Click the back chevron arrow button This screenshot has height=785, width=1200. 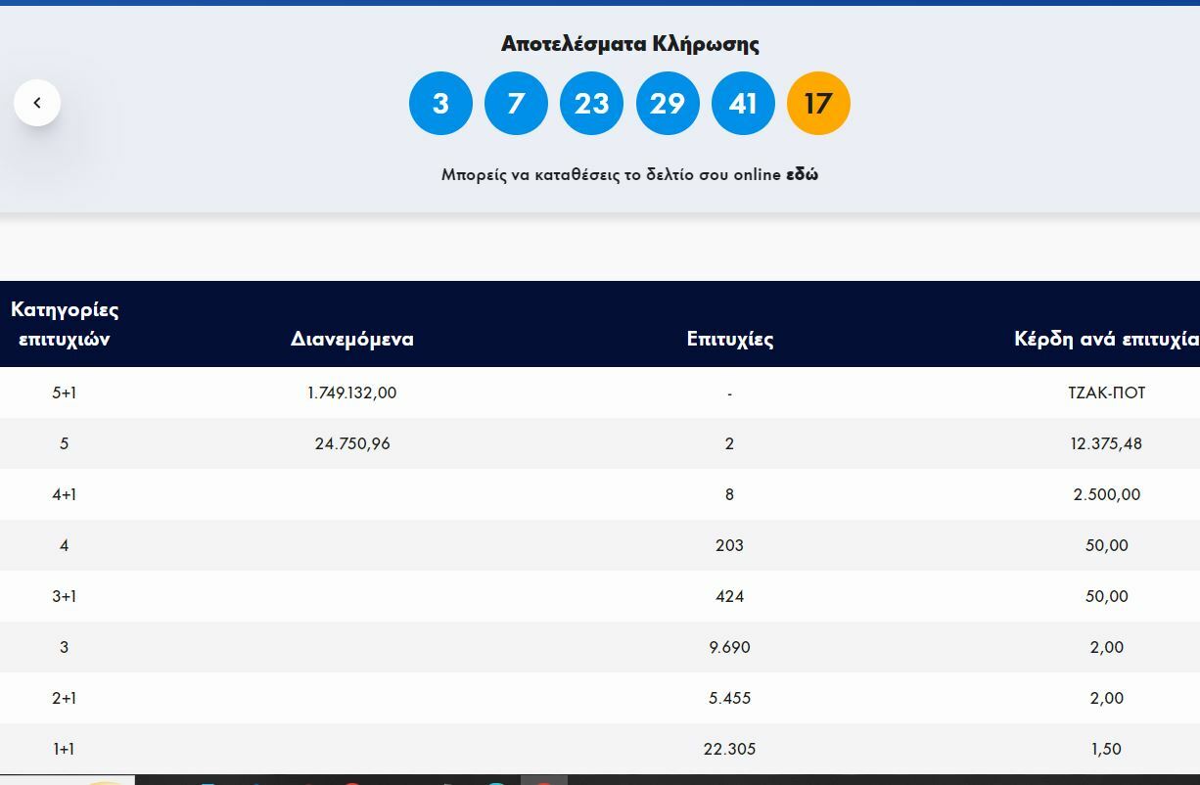37,103
